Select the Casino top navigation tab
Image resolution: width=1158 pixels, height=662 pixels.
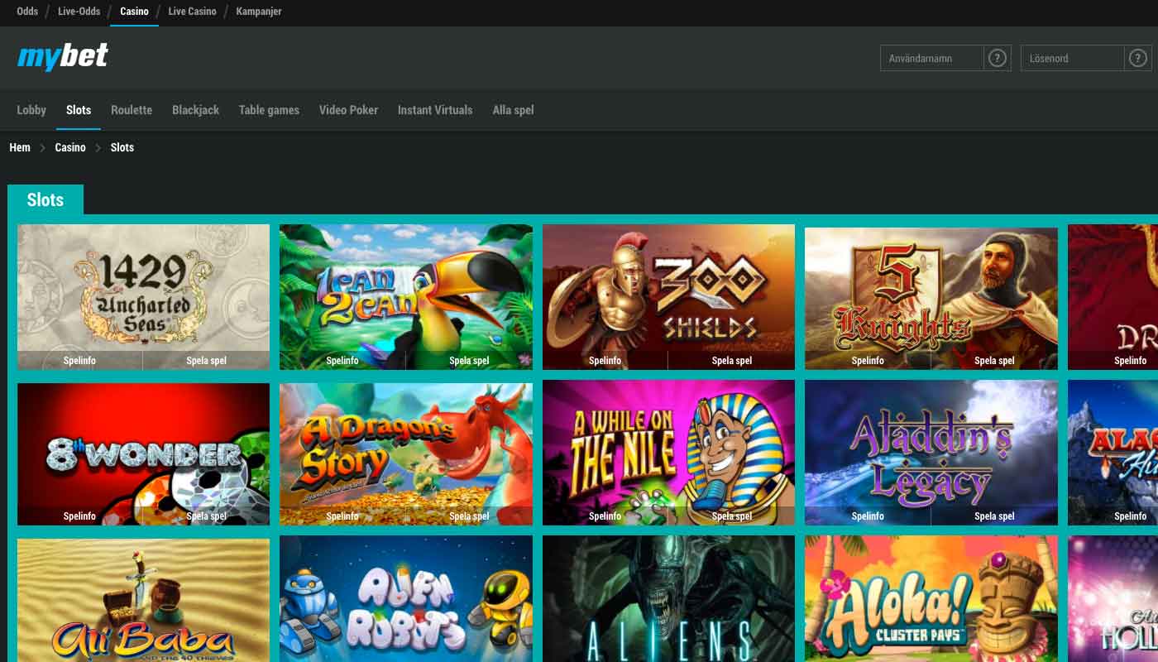(x=134, y=12)
